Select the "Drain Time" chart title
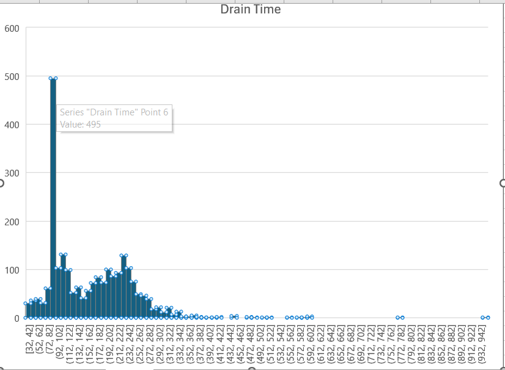 coord(251,9)
